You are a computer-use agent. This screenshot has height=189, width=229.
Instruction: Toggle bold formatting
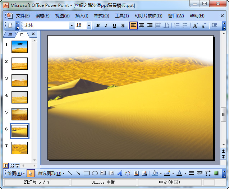click(x=98, y=26)
